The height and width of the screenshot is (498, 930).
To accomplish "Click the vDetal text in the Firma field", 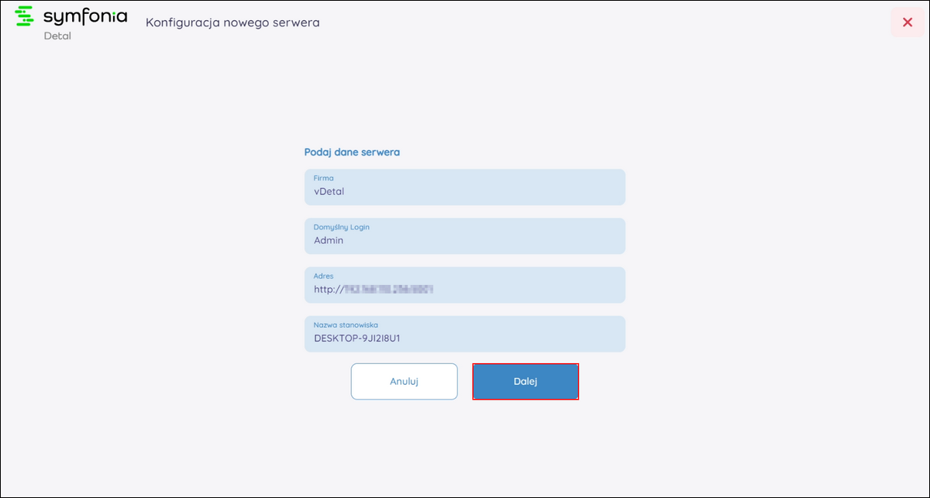I will (x=329, y=191).
